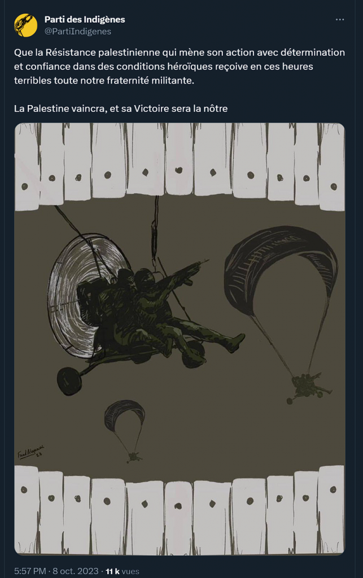Screen dimensions: 363x578
Task: Open the Parti des Indigènes yellow avatar
Action: [25, 25]
